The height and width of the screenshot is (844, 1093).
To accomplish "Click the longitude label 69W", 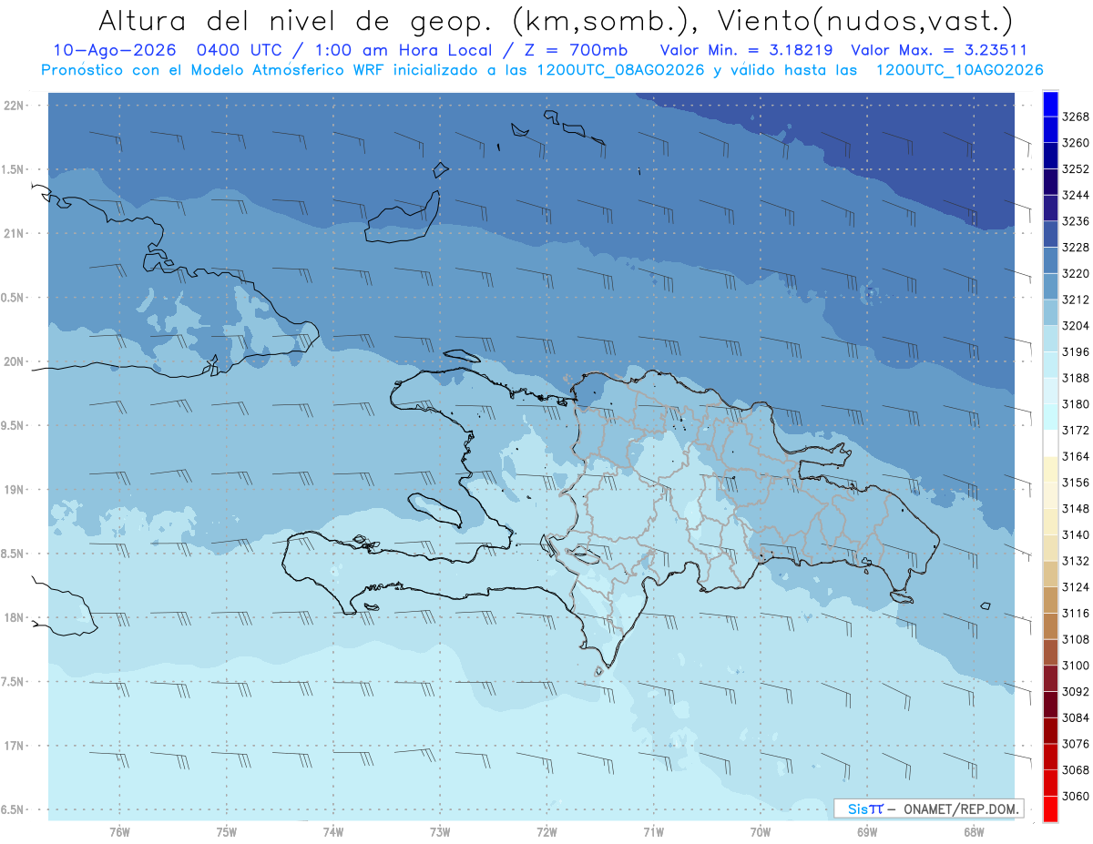I will coord(867,830).
